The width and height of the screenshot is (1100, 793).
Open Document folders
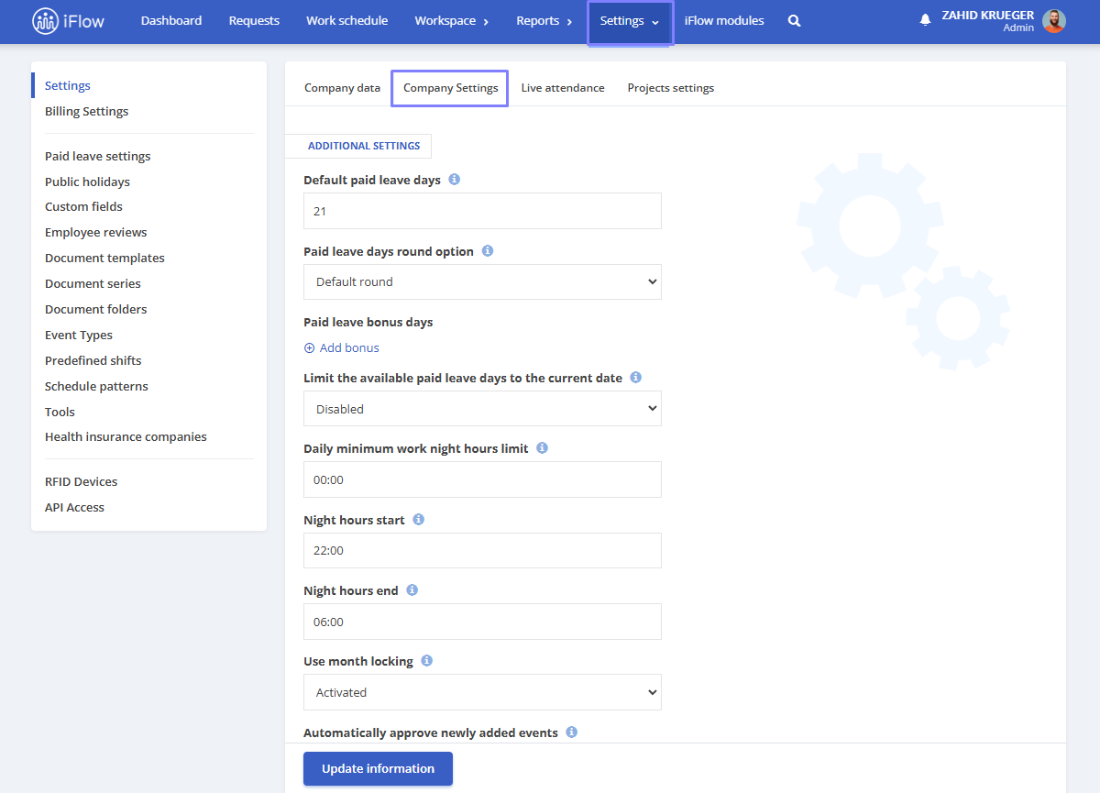pyautogui.click(x=95, y=309)
